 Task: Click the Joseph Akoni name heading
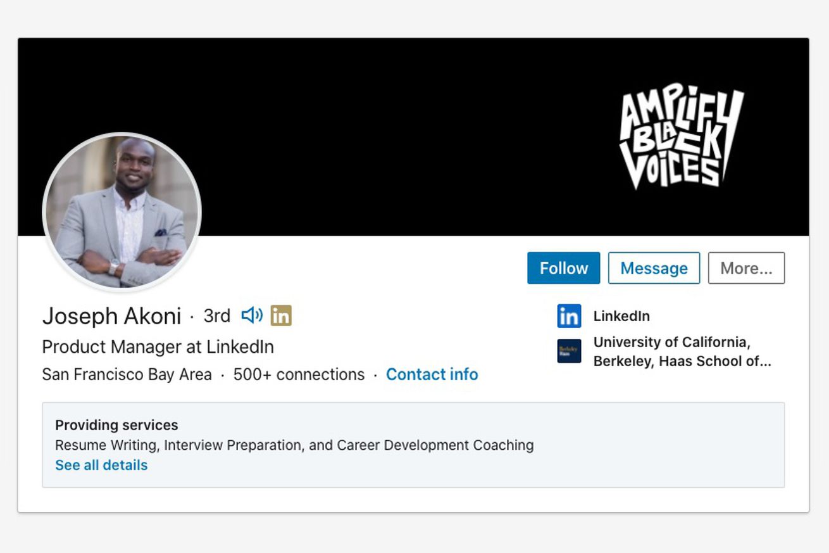point(111,316)
